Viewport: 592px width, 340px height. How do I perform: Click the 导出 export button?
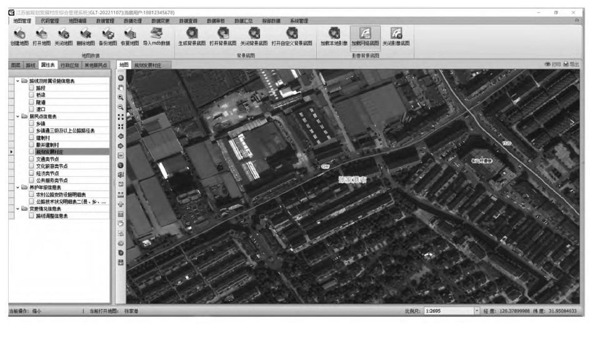[571, 64]
